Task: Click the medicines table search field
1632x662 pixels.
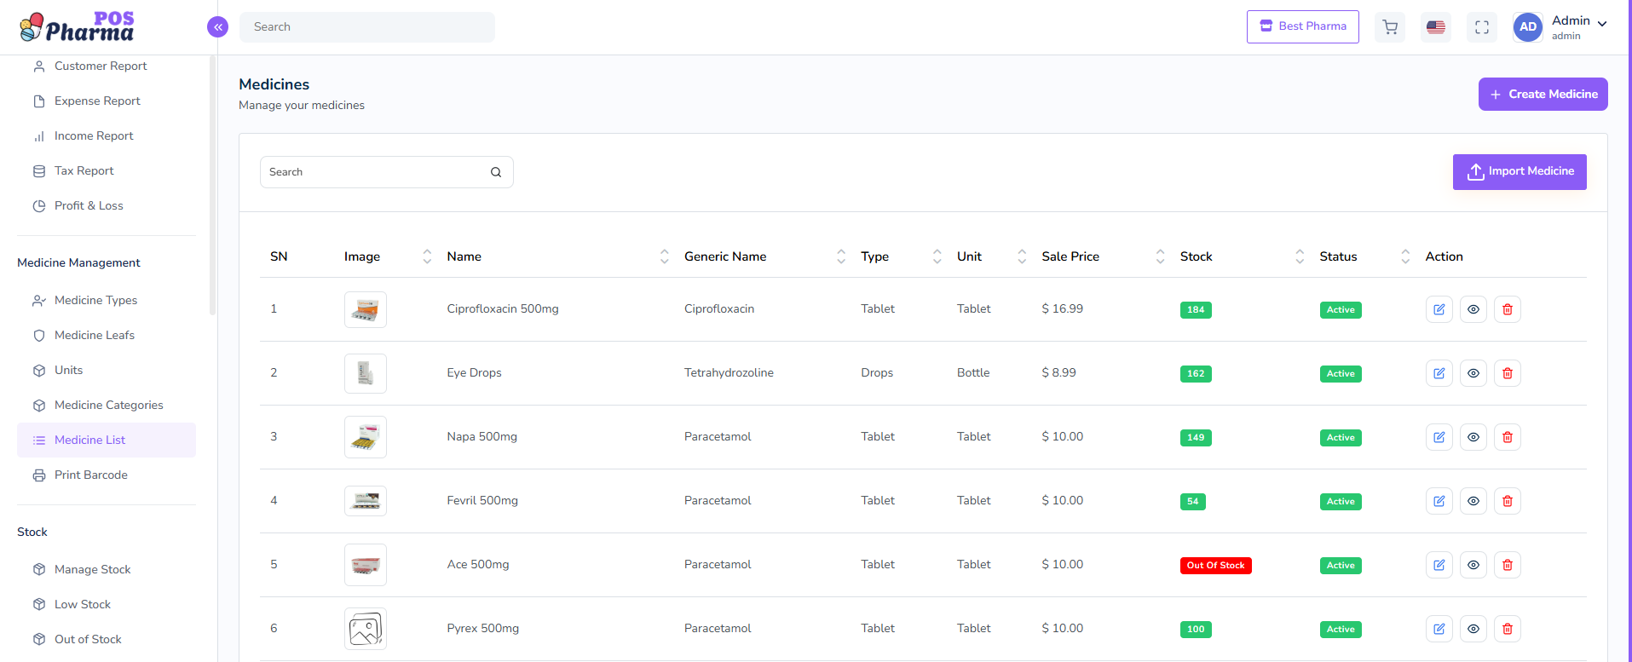Action: point(375,172)
